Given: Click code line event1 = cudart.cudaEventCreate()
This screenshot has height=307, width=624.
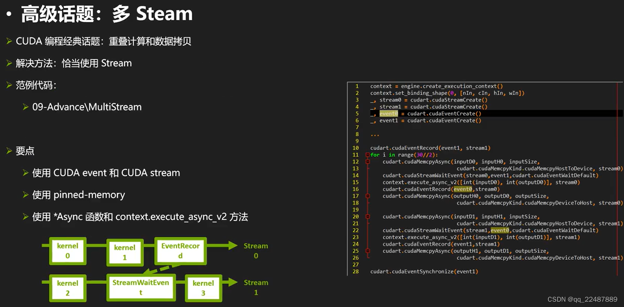Looking at the screenshot, I should 426,121.
